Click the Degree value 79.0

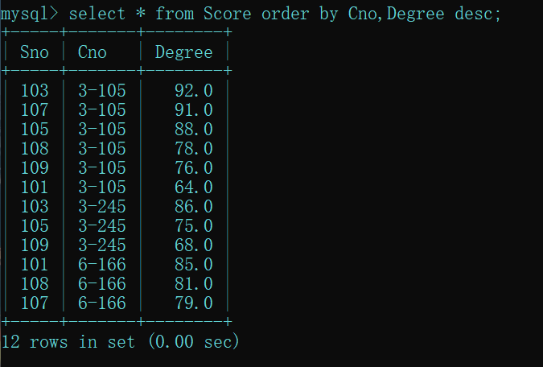pyautogui.click(x=194, y=303)
